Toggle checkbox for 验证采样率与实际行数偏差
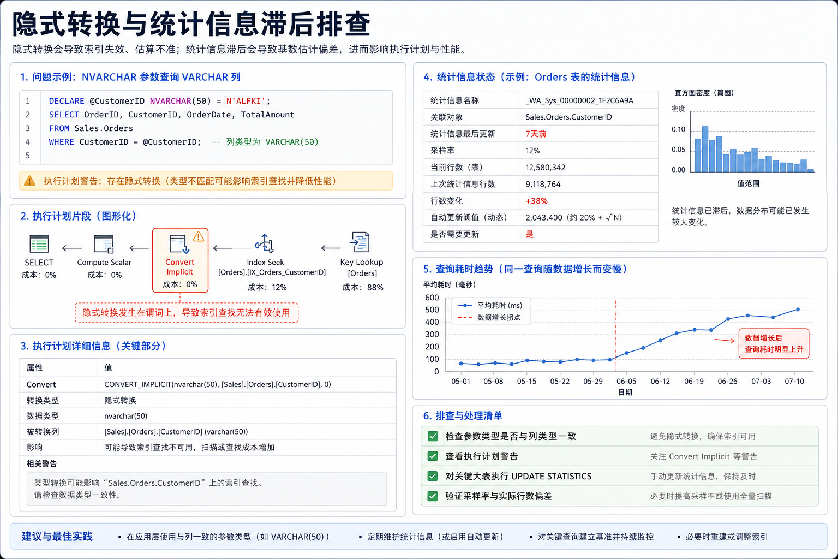This screenshot has height=559, width=838. [x=433, y=496]
